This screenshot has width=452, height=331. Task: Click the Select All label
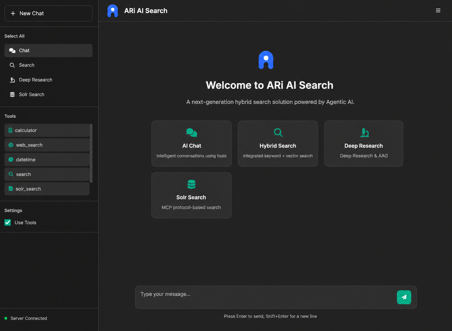pos(14,36)
